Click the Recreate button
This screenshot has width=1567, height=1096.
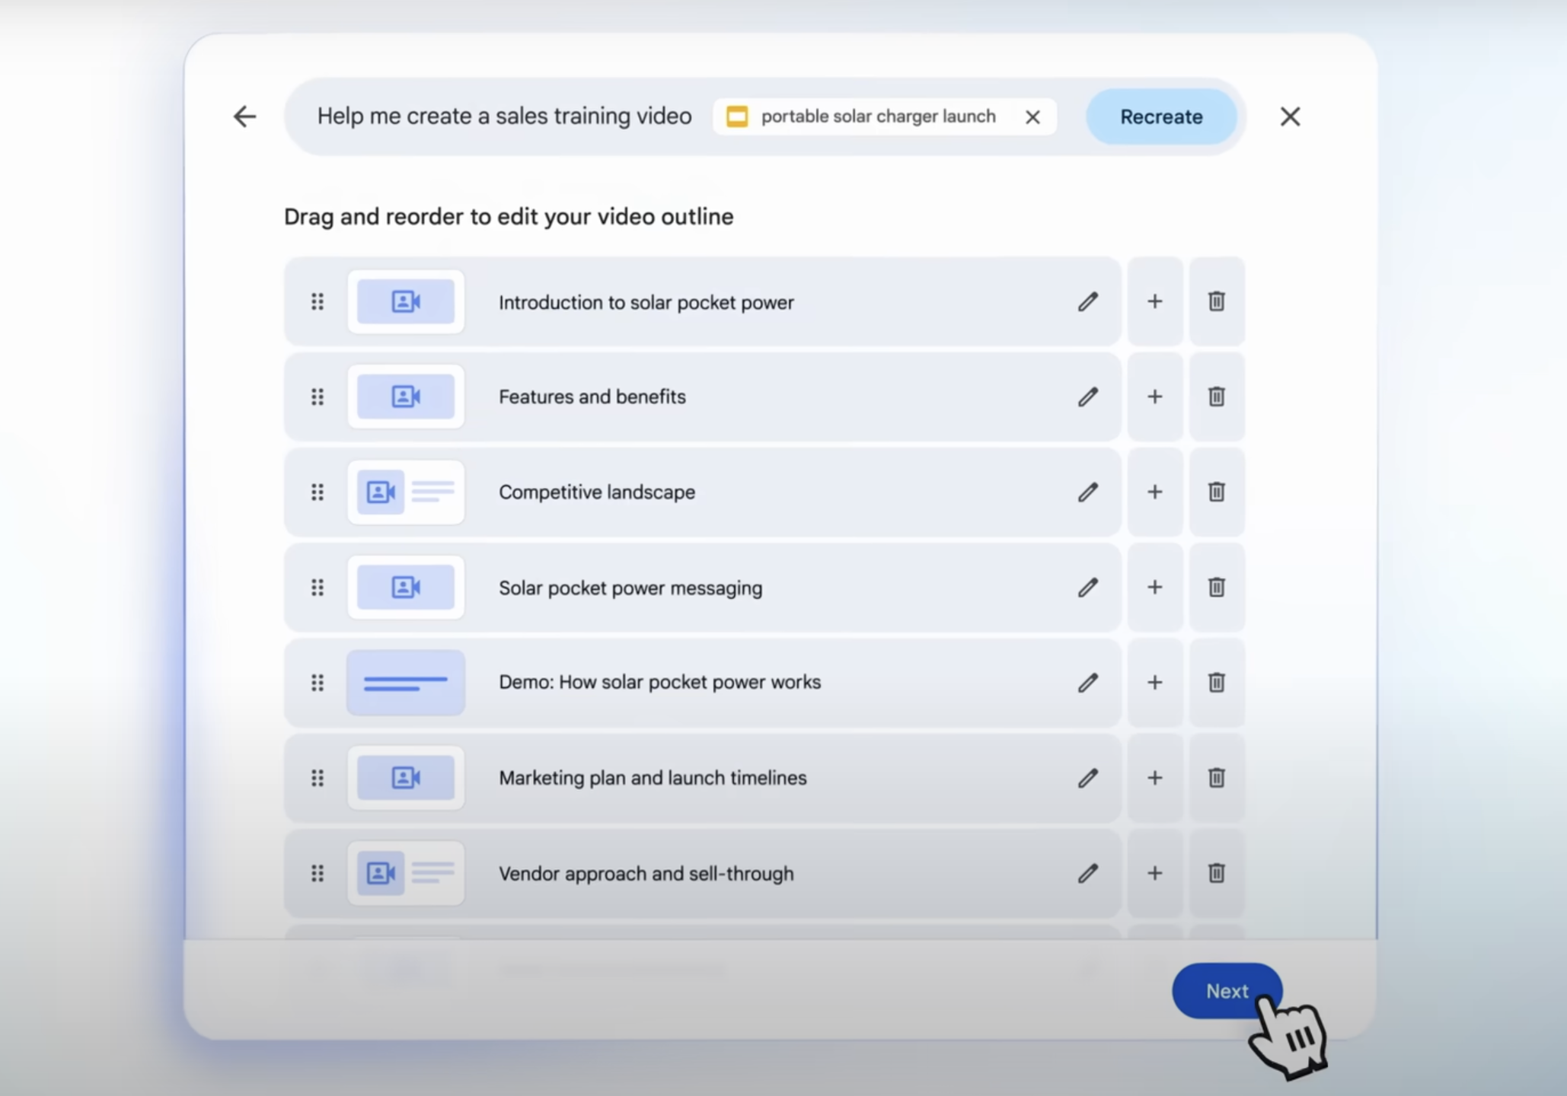[x=1161, y=116]
